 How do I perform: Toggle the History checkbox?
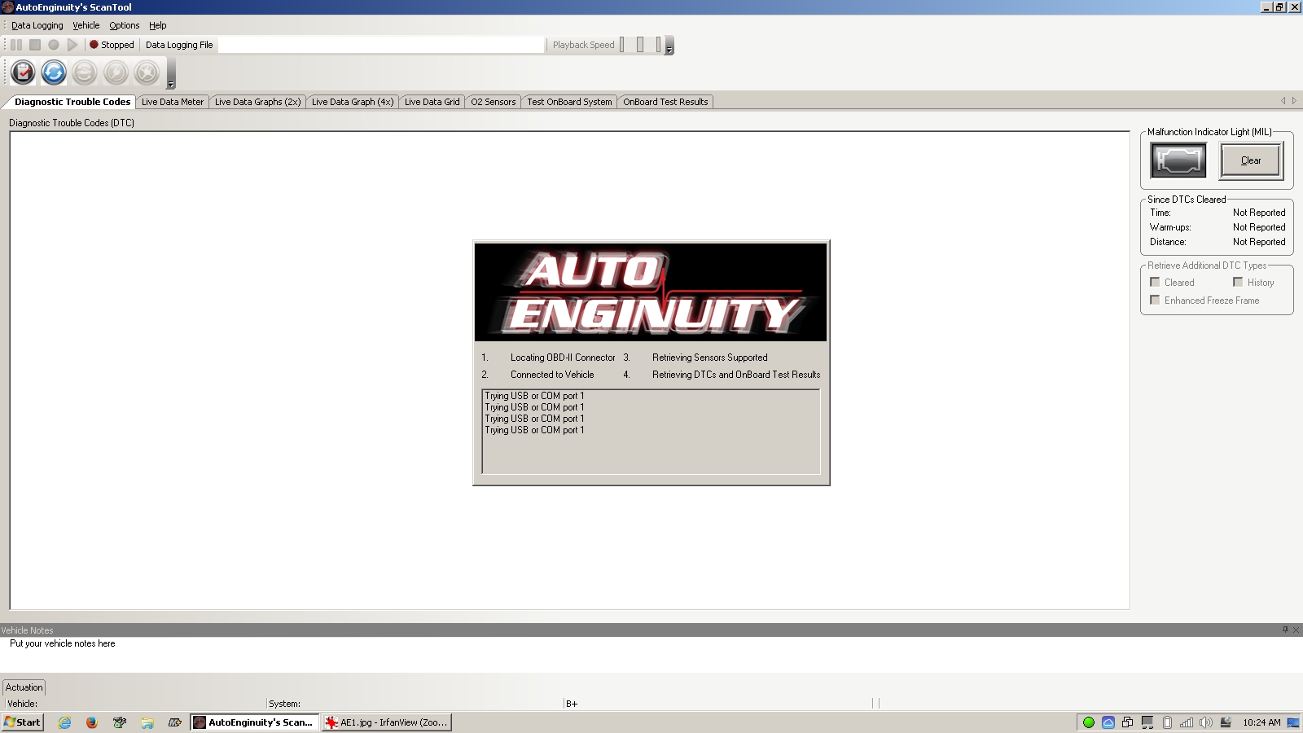tap(1238, 283)
